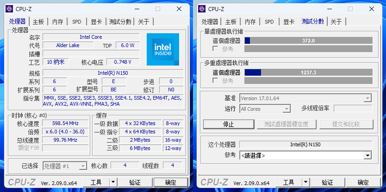386x192 pixels.
Task: Click 16-way associativity value
Action: pyautogui.click(x=173, y=140)
